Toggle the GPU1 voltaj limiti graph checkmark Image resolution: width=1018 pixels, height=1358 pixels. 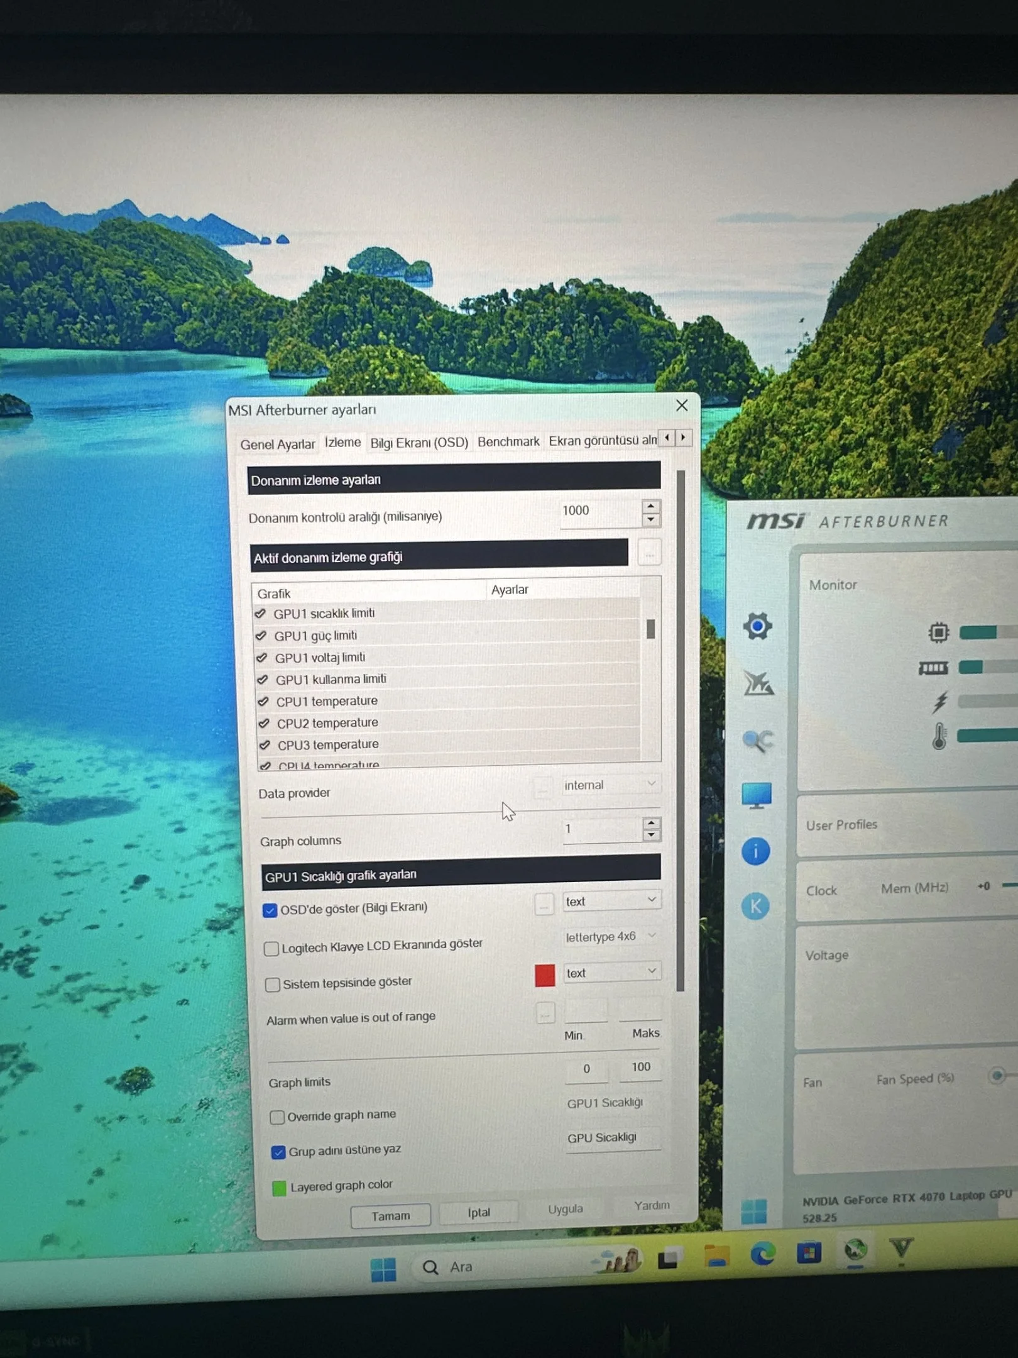(x=262, y=658)
